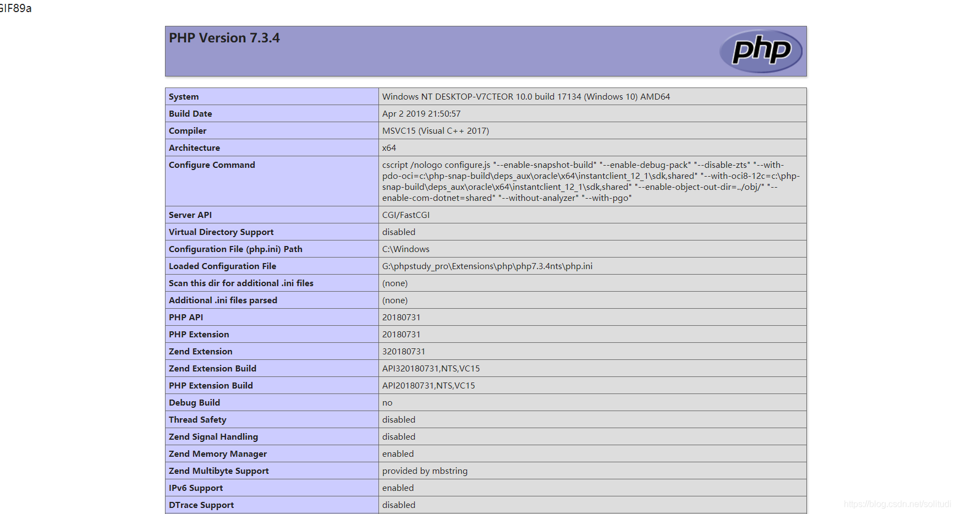Click the 'Debug Build' label
Screen dimensions: 956x514
[x=194, y=403]
